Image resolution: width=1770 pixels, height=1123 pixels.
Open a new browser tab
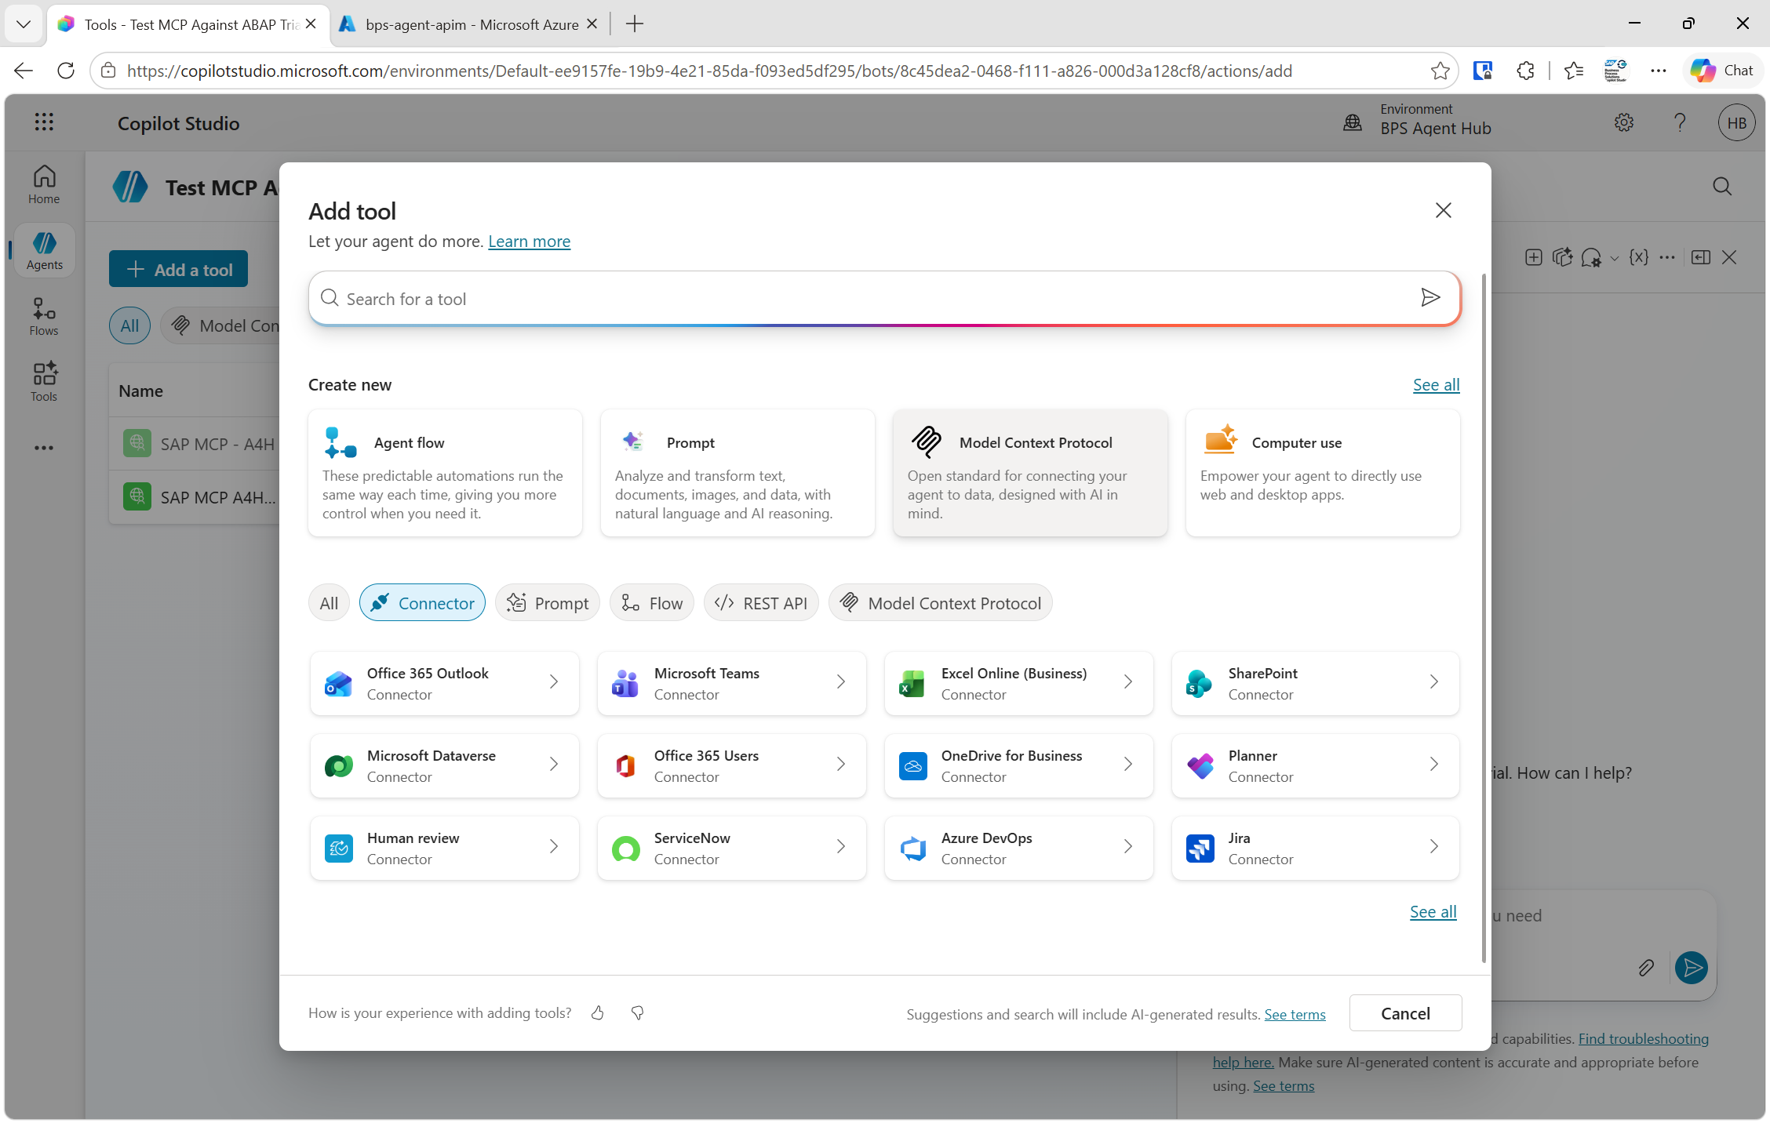click(x=634, y=24)
